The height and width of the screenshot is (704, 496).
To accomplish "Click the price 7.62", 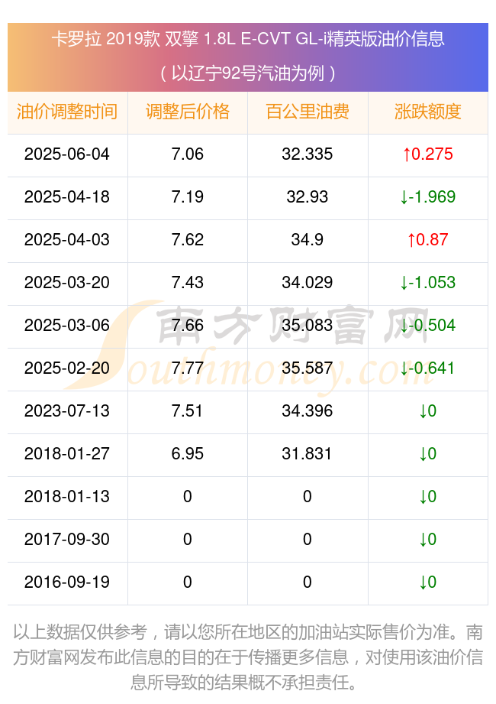I will 187,239.
